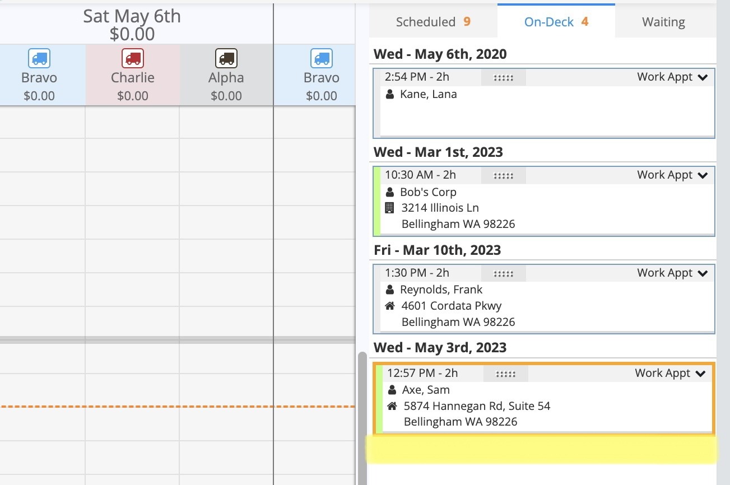Click the drag handle on Bob's Corp appointment
This screenshot has width=730, height=485.
tap(503, 176)
